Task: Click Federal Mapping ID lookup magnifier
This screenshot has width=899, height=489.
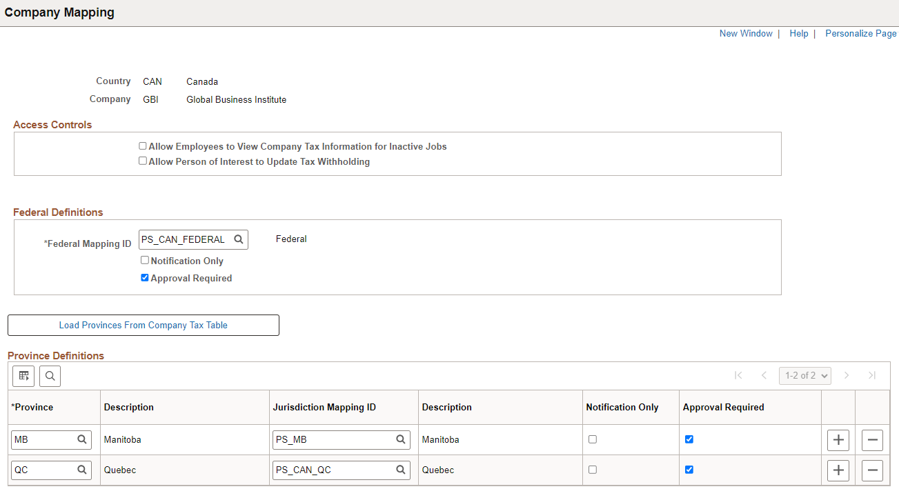Action: (239, 239)
